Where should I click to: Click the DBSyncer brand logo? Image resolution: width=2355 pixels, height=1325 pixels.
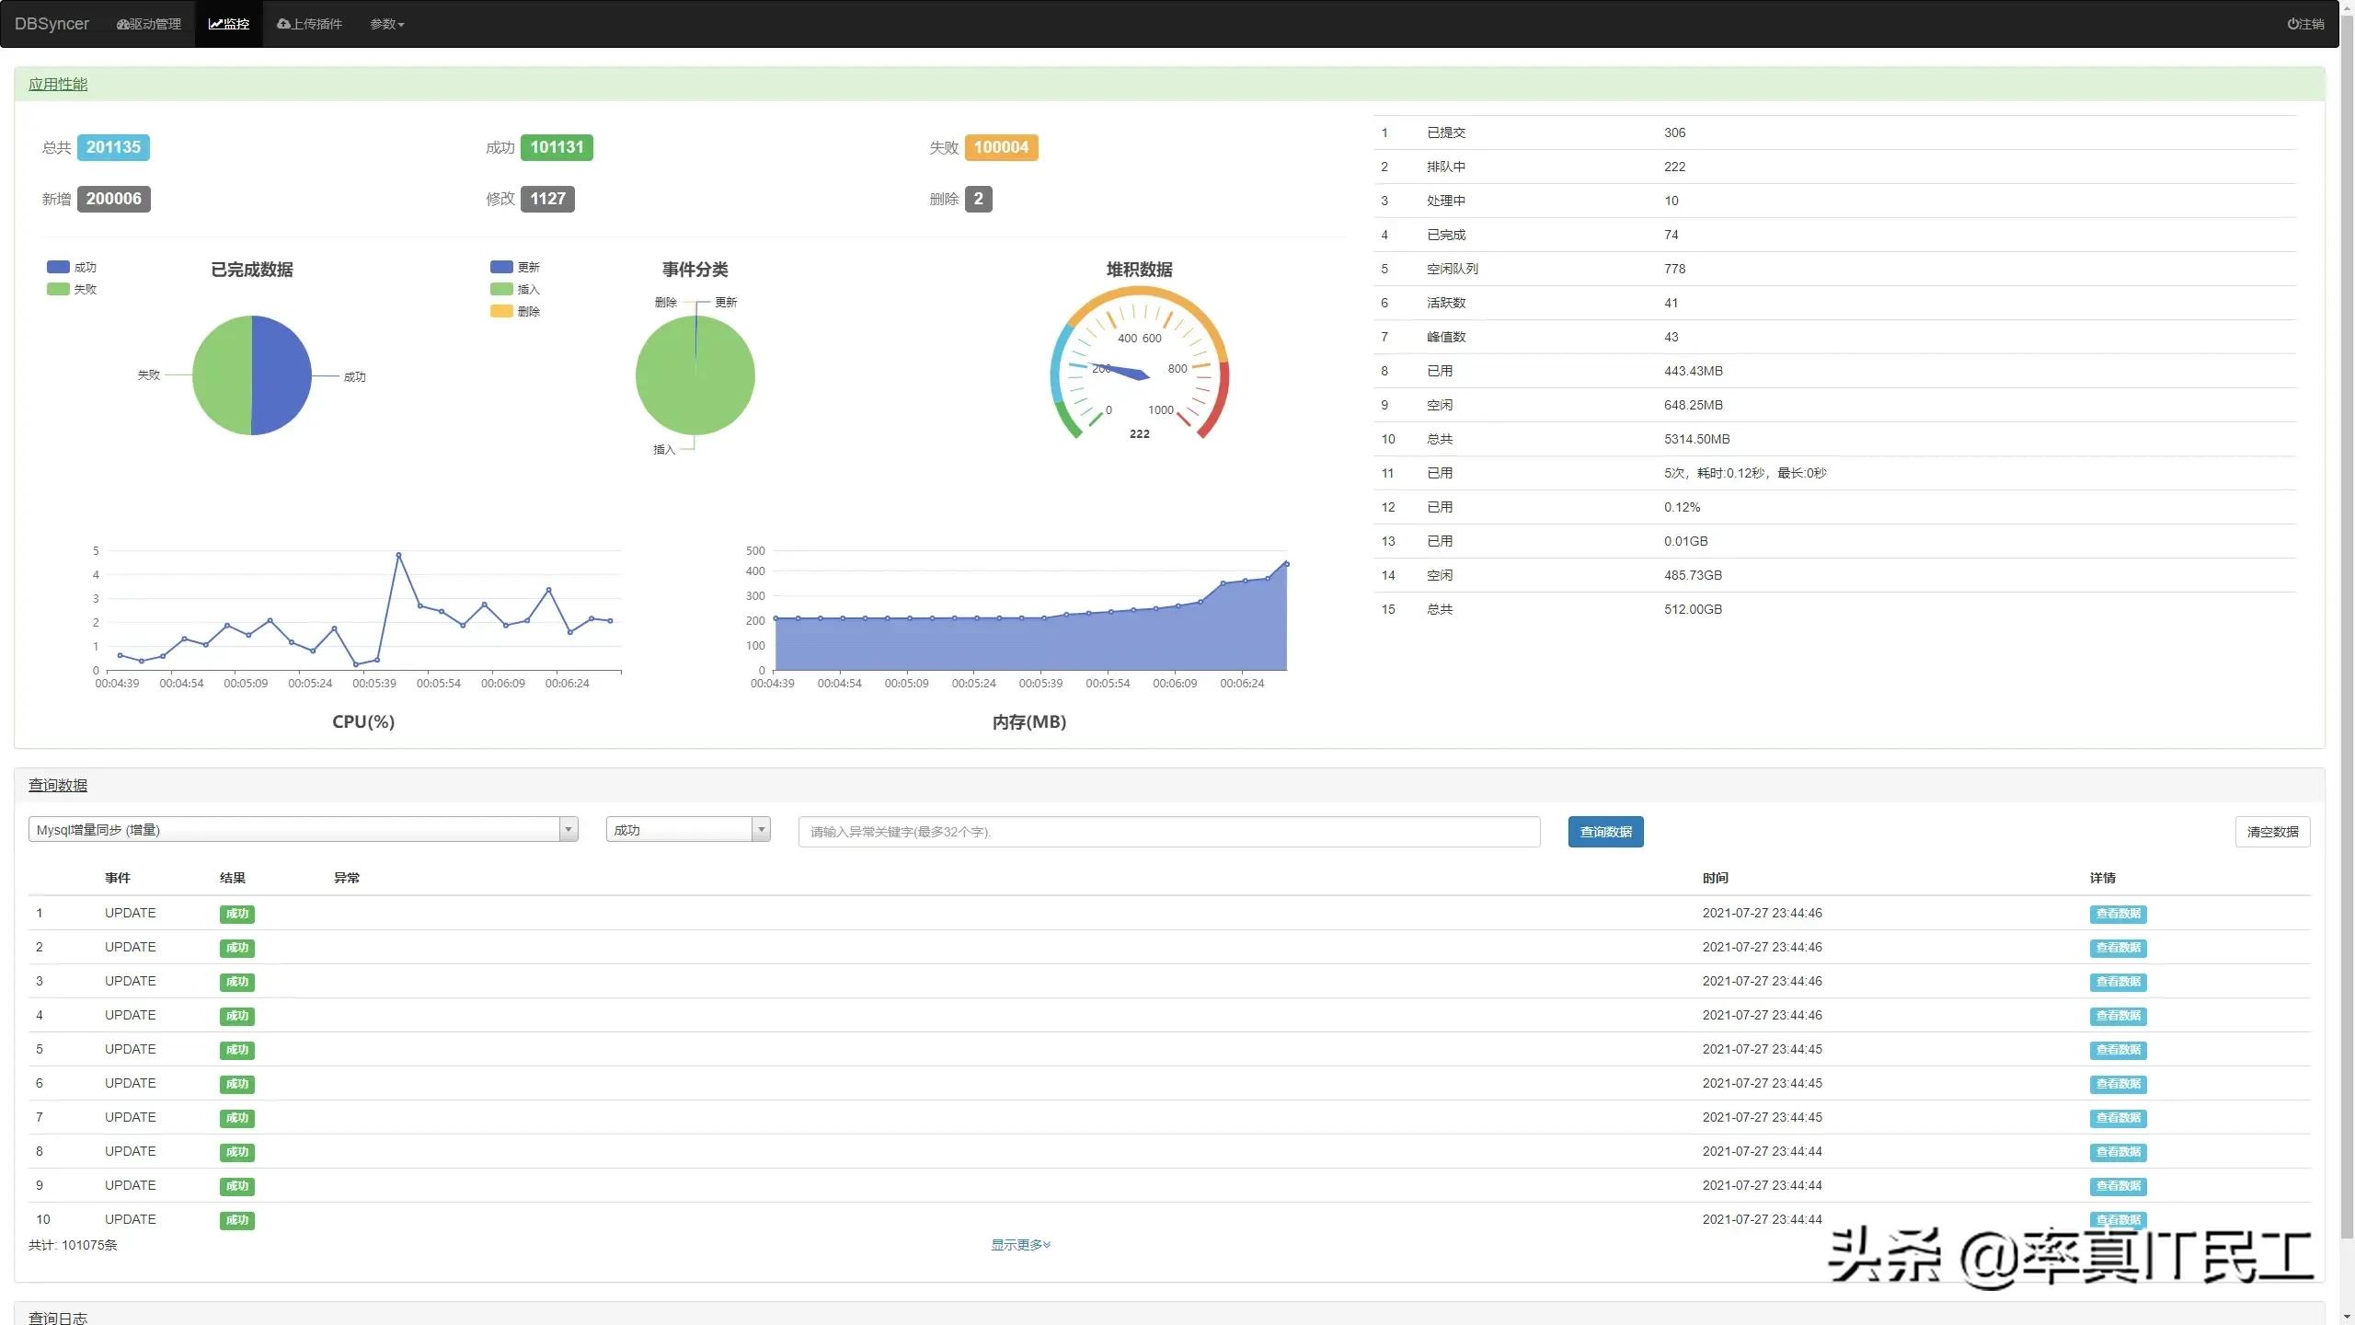(52, 24)
